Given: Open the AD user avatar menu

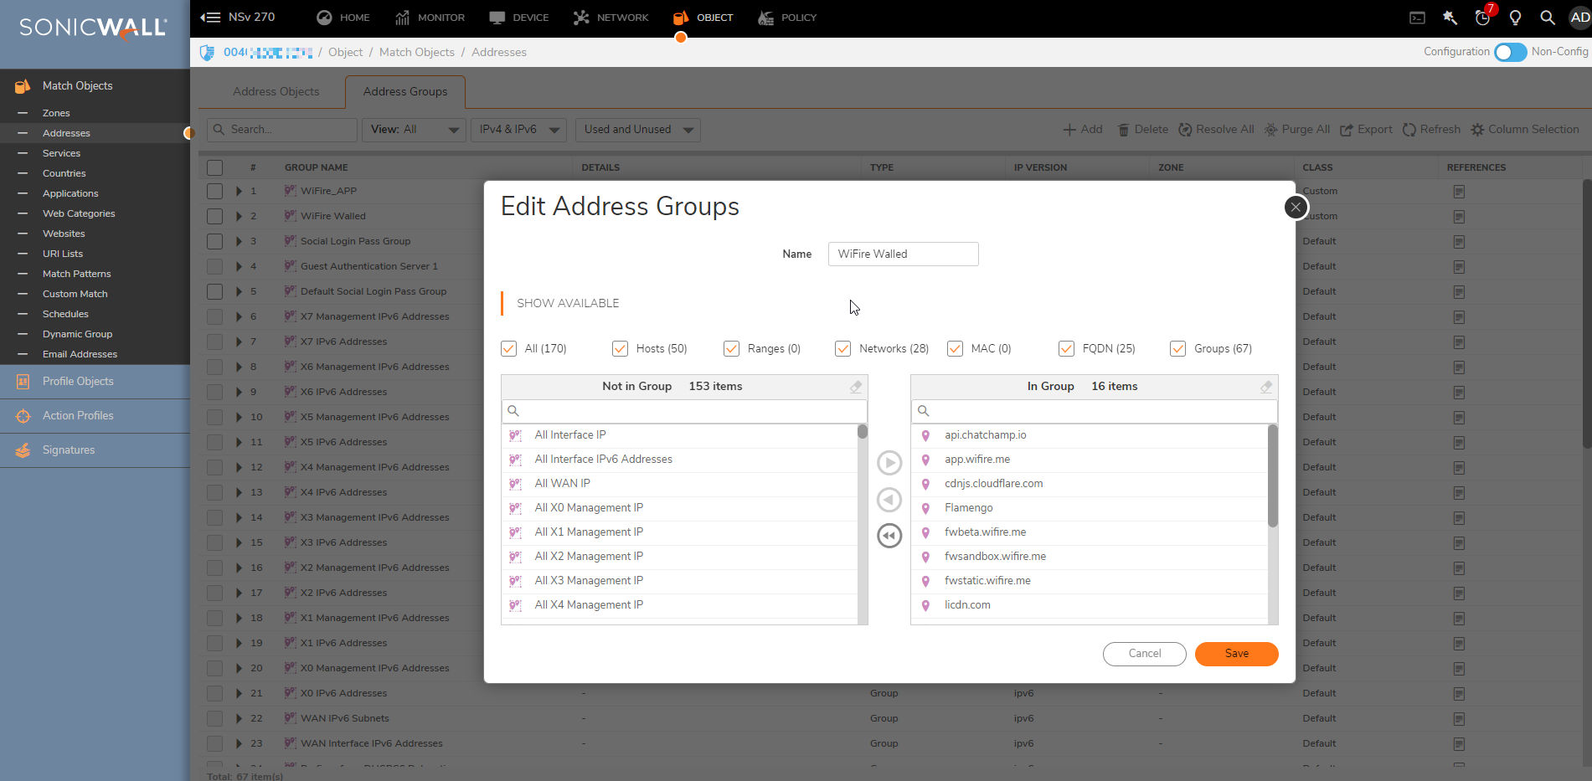Looking at the screenshot, I should (x=1579, y=18).
